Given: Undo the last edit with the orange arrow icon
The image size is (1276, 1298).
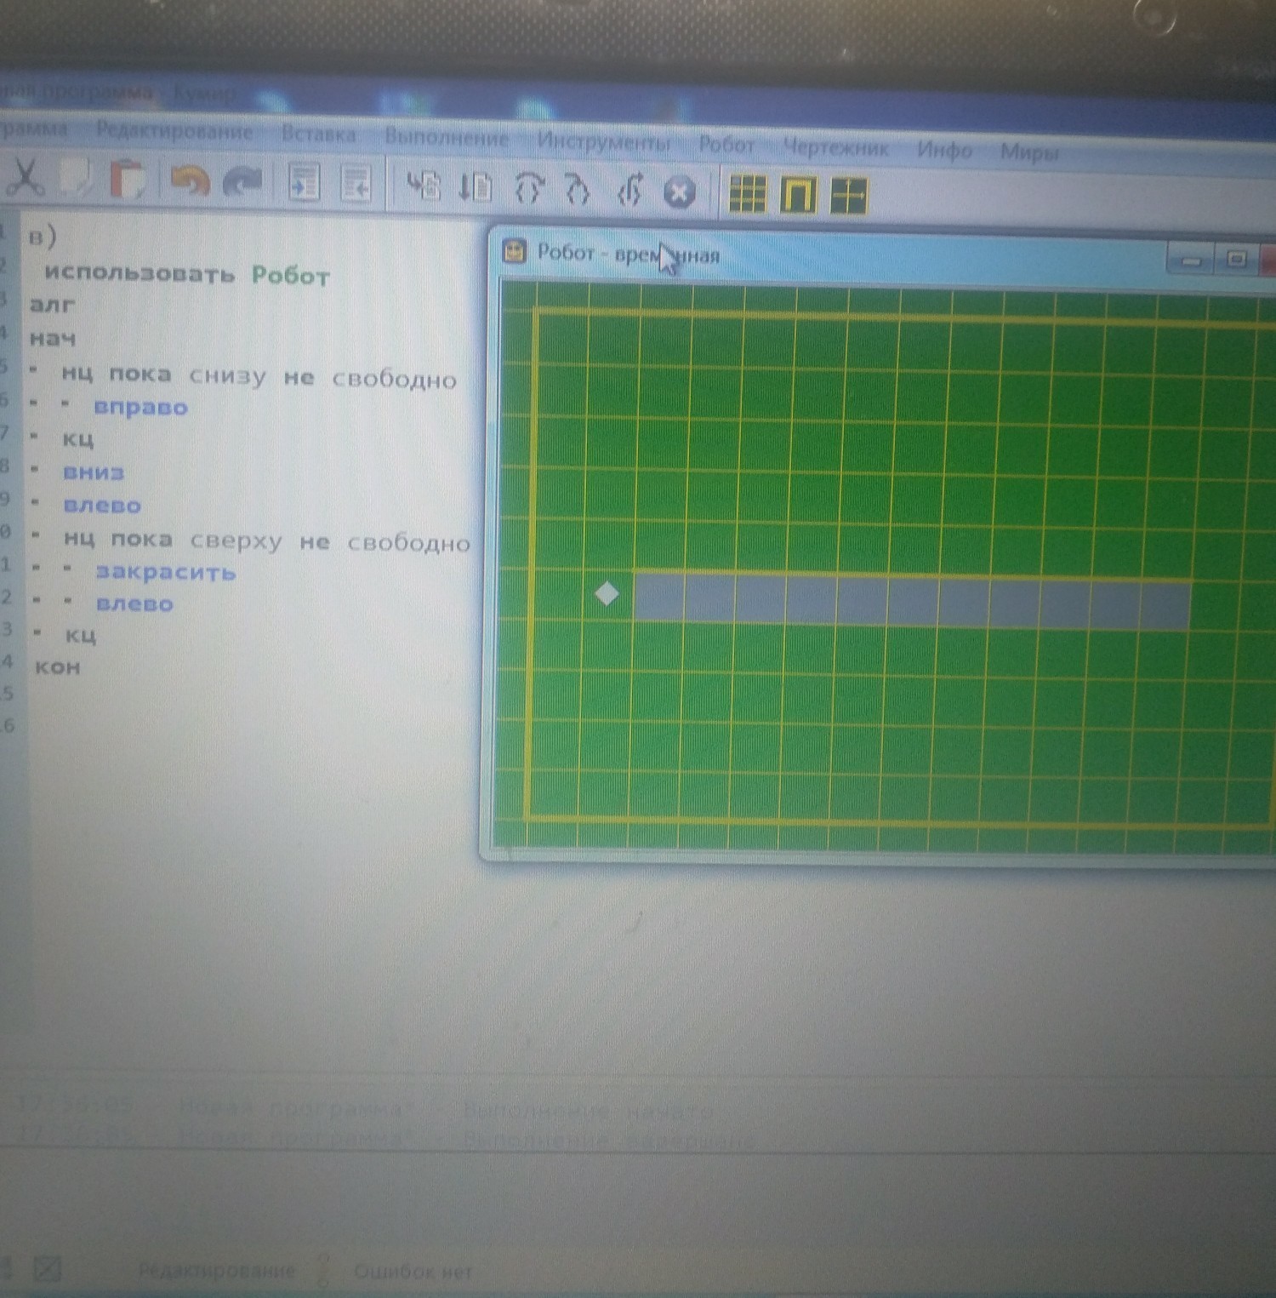Looking at the screenshot, I should (x=189, y=183).
